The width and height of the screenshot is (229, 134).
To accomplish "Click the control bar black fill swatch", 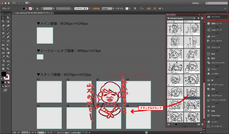I will click(x=24, y=9).
